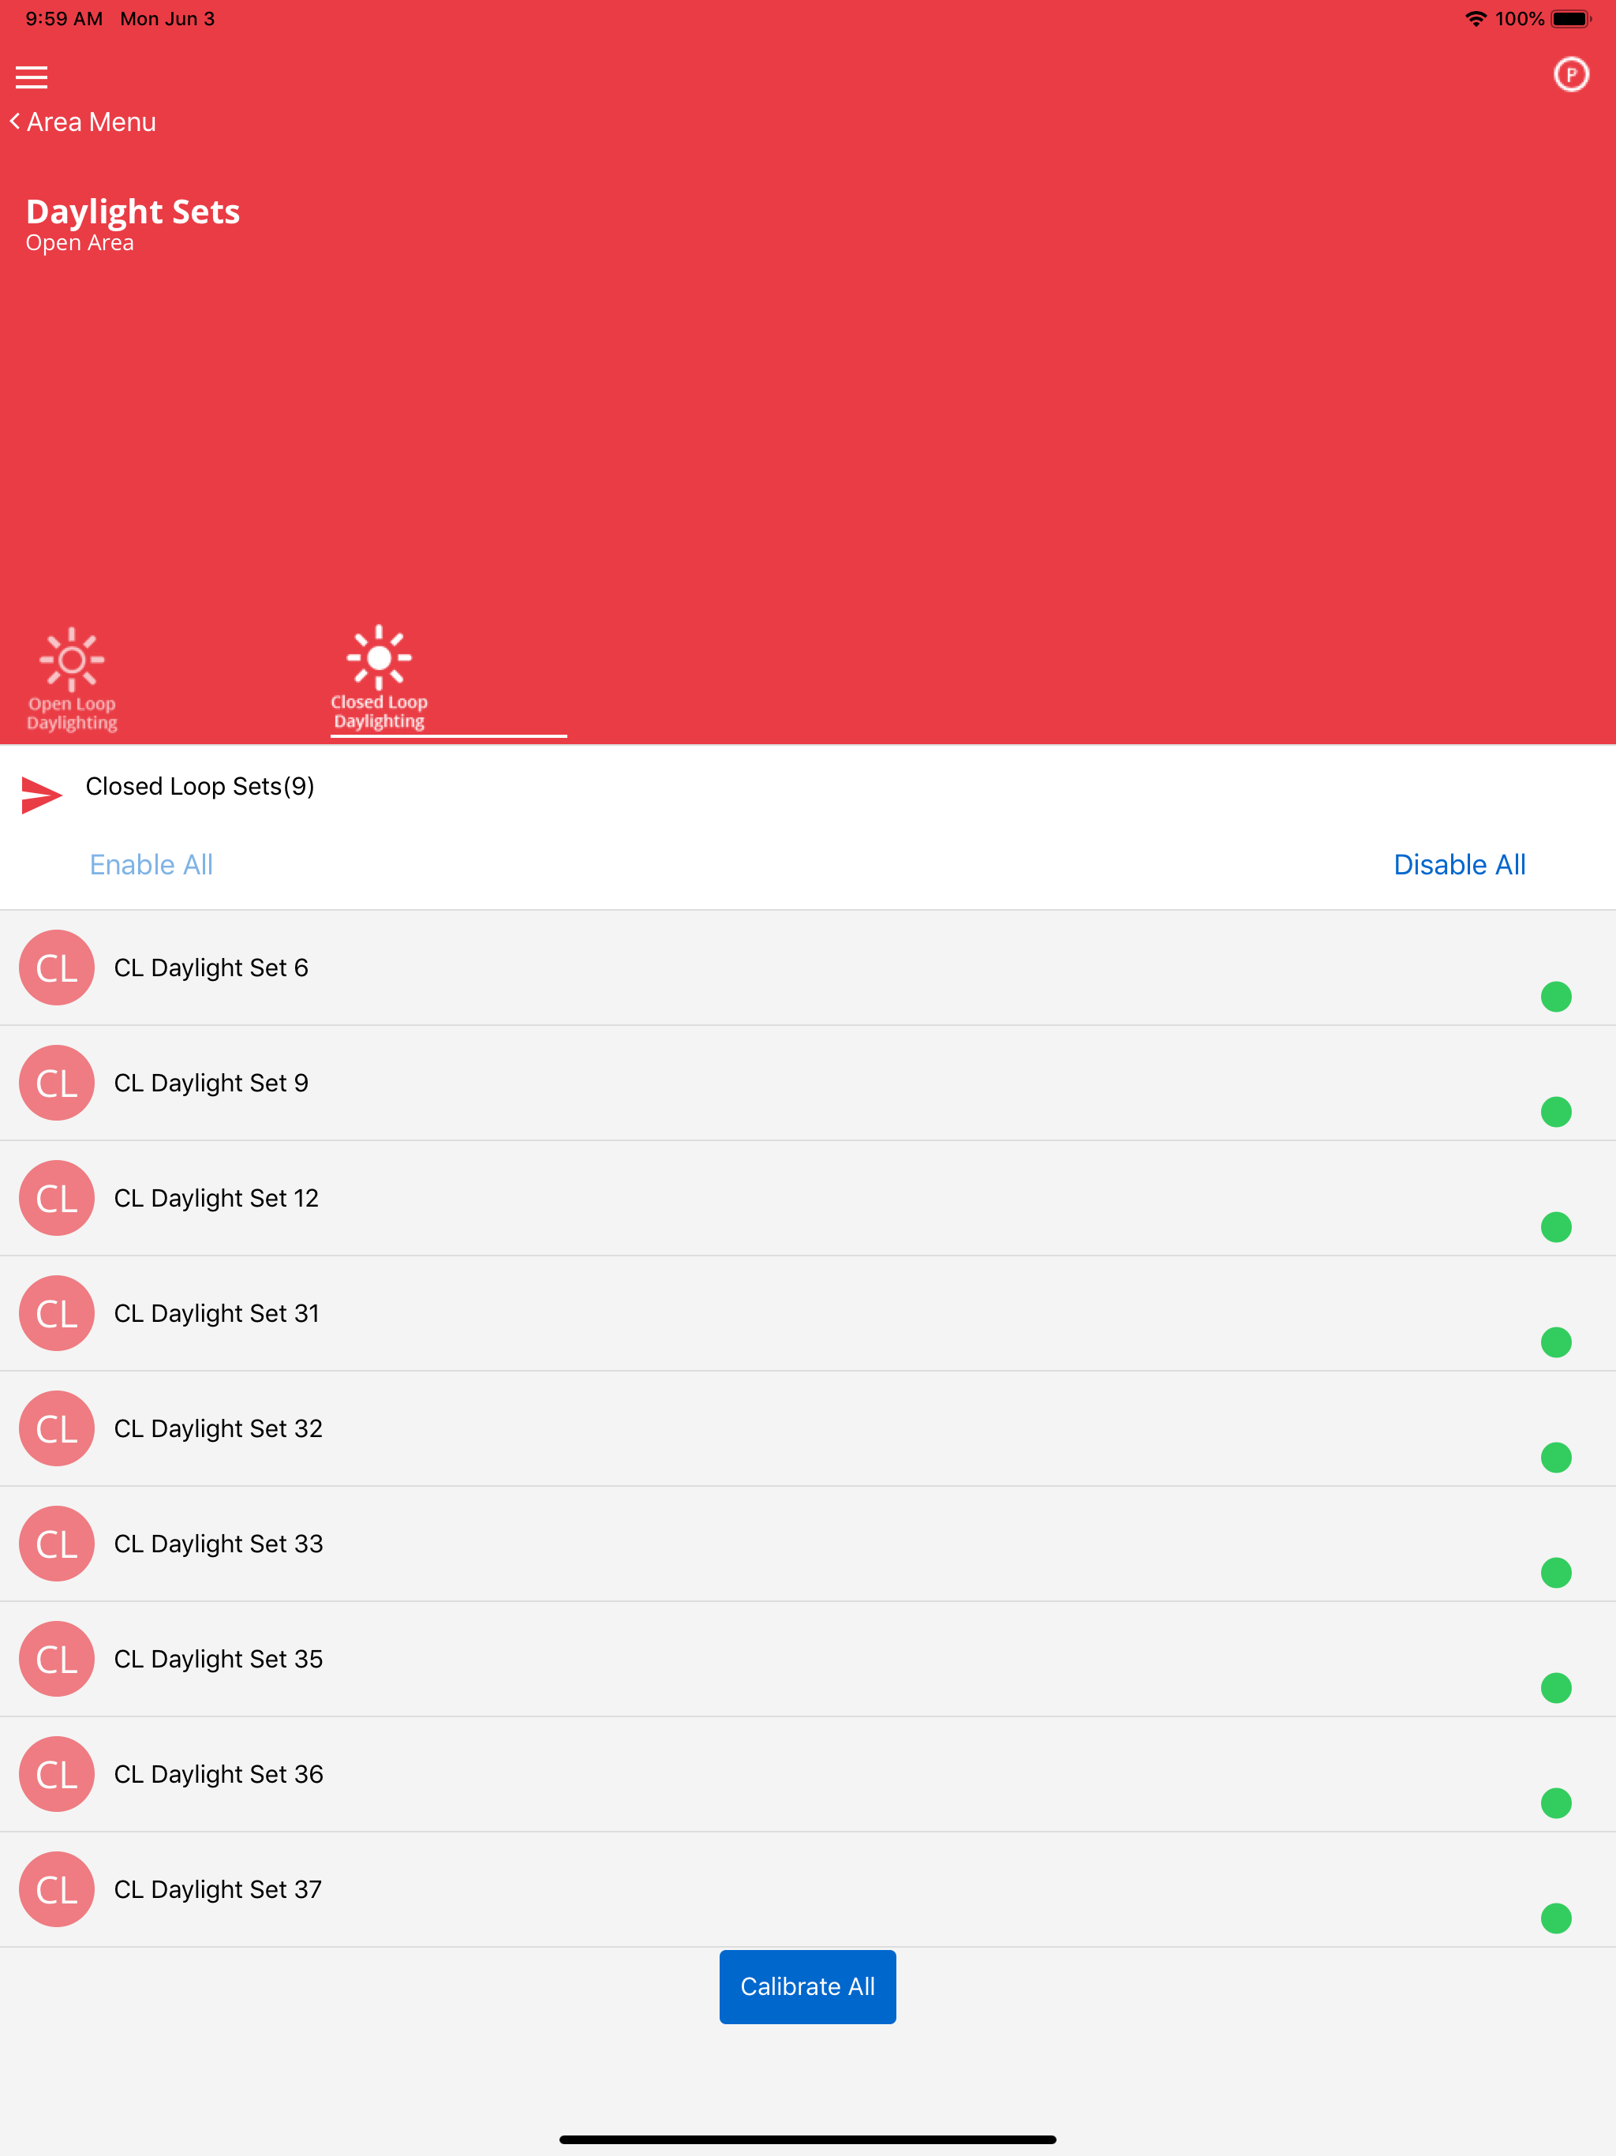Tap the CL avatar beside CL Daylight Set 31
The image size is (1616, 2156).
55,1313
